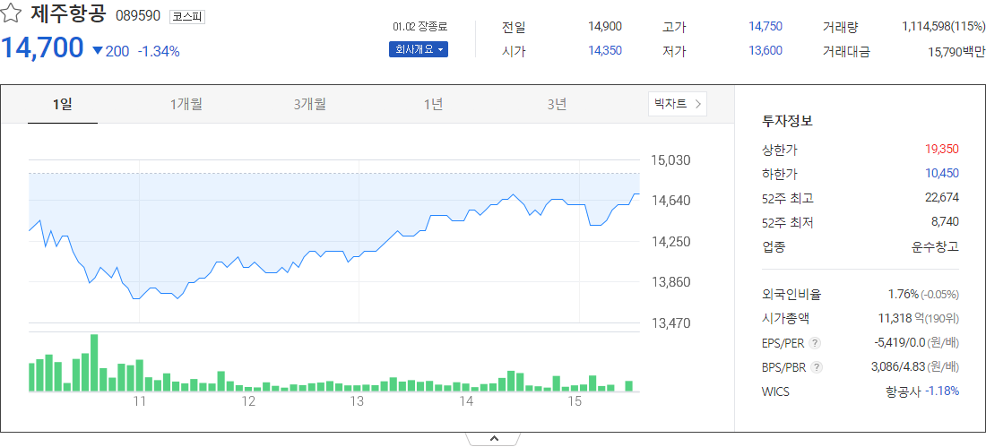Click the 제주항공 stock name
The image size is (986, 447).
tap(68, 14)
